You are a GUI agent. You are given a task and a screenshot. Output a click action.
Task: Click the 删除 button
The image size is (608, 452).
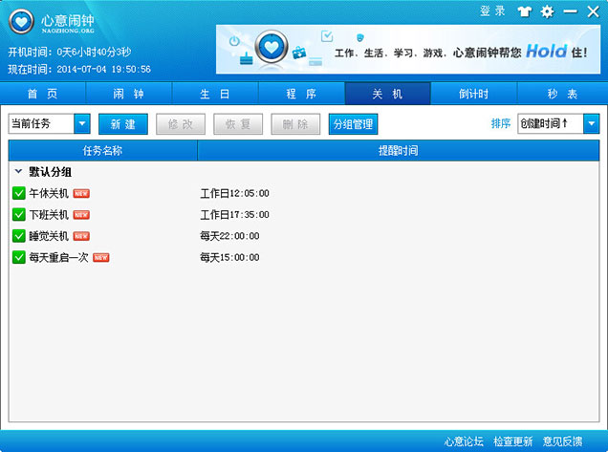click(x=295, y=124)
